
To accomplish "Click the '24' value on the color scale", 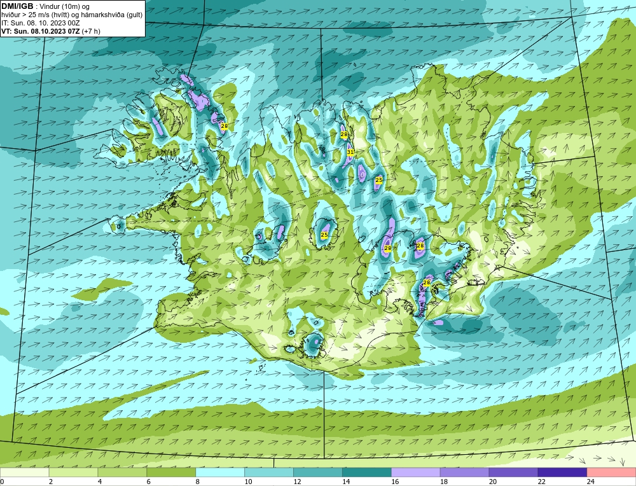I will [590, 482].
